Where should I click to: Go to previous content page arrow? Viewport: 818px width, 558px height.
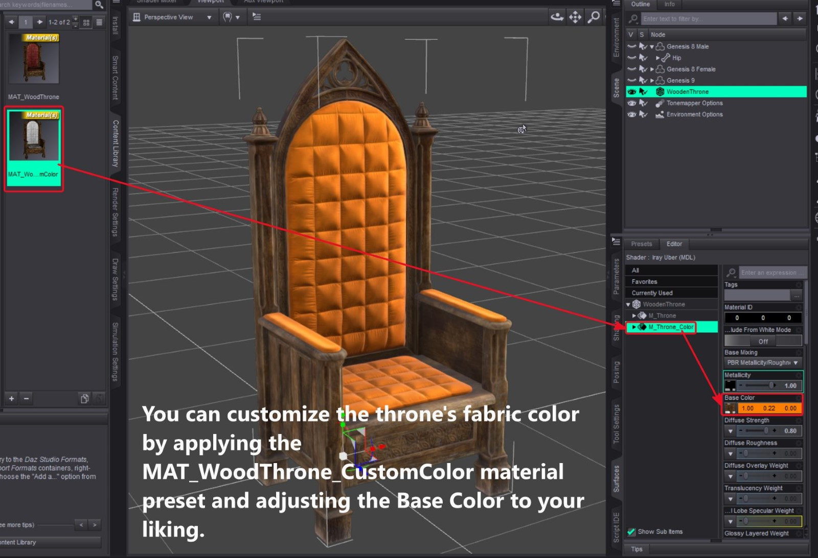pyautogui.click(x=11, y=22)
